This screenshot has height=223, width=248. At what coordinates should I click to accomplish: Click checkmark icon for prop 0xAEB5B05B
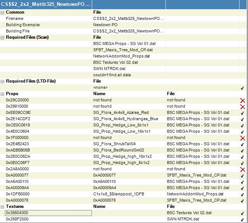tap(242, 151)
